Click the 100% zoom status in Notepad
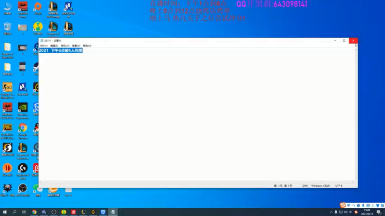Image resolution: width=385 pixels, height=216 pixels. pos(305,186)
